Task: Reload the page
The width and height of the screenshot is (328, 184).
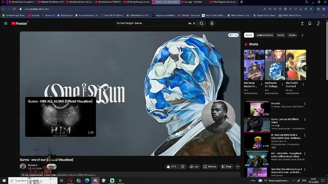Action: click(x=14, y=9)
